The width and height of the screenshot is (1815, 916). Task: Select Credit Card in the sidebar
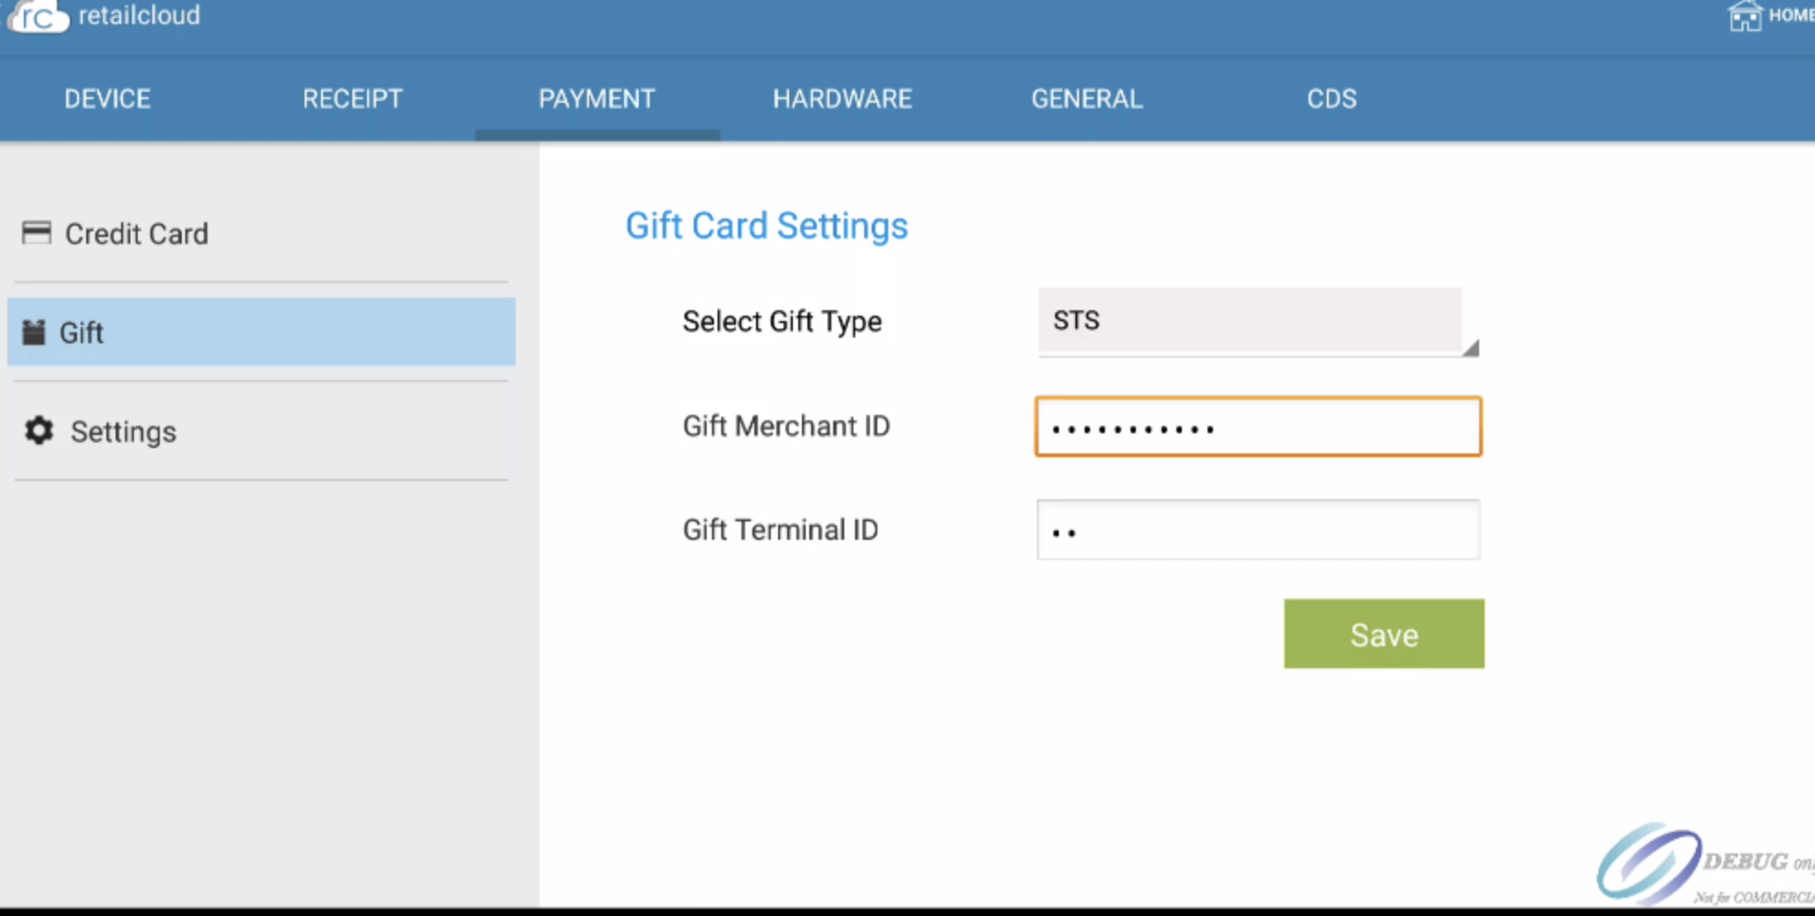coord(137,234)
